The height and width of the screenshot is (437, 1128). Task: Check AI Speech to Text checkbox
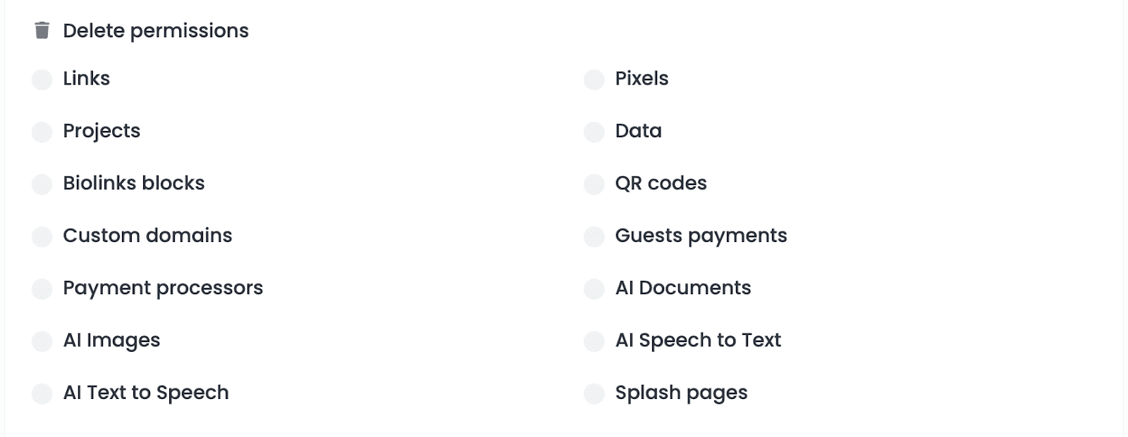pos(594,341)
